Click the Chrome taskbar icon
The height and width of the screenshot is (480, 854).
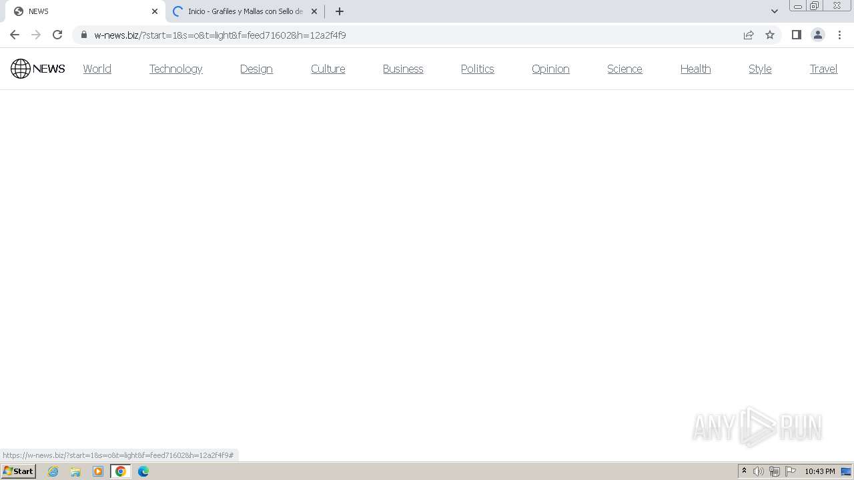[121, 471]
